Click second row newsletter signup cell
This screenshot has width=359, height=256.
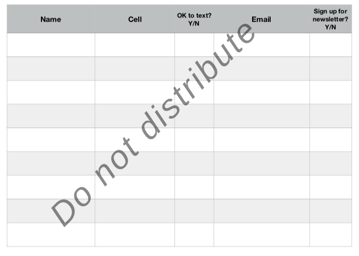[x=331, y=69]
